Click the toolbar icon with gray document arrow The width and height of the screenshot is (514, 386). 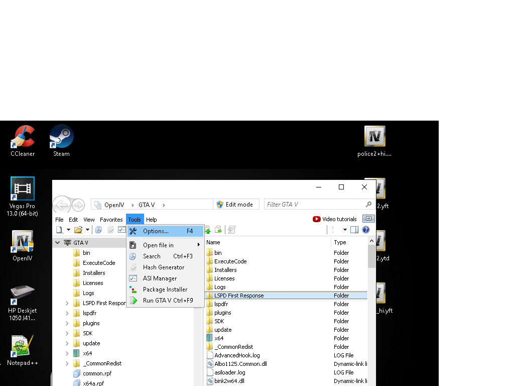pyautogui.click(x=232, y=230)
